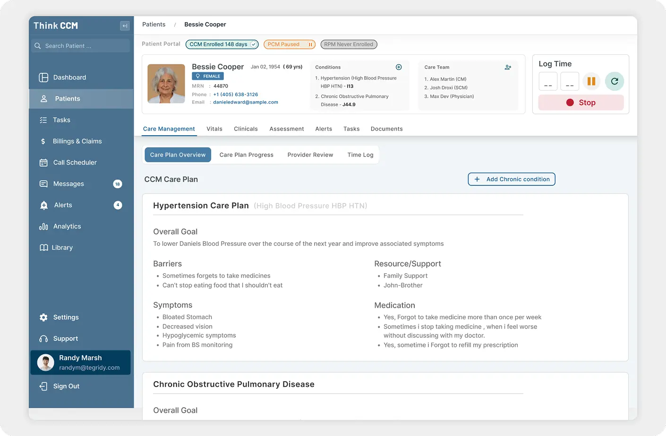The width and height of the screenshot is (666, 436).
Task: Toggle the CCM Enrolled 148 days status chip
Action: click(222, 44)
